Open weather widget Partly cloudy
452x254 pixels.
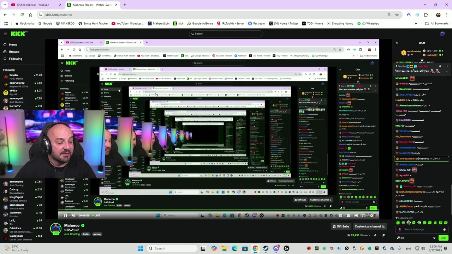pyautogui.click(x=16, y=248)
